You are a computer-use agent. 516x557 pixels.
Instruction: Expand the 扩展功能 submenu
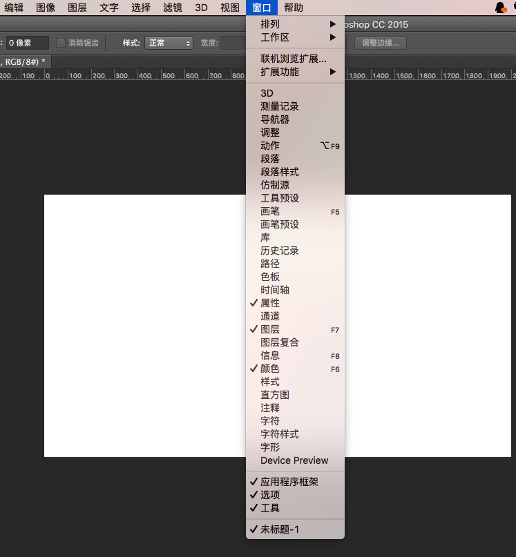(x=295, y=72)
